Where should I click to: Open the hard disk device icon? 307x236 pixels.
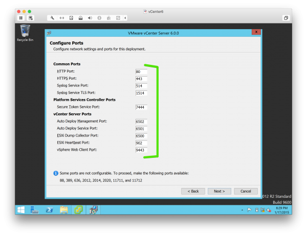[71, 18]
